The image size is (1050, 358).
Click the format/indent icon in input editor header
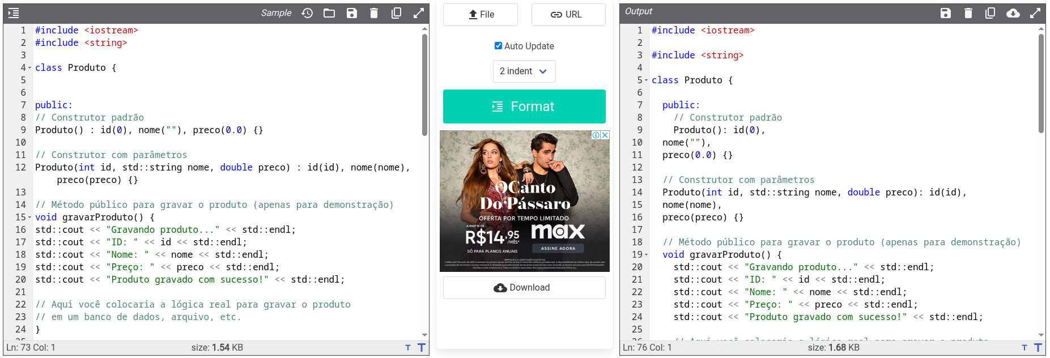tap(14, 13)
